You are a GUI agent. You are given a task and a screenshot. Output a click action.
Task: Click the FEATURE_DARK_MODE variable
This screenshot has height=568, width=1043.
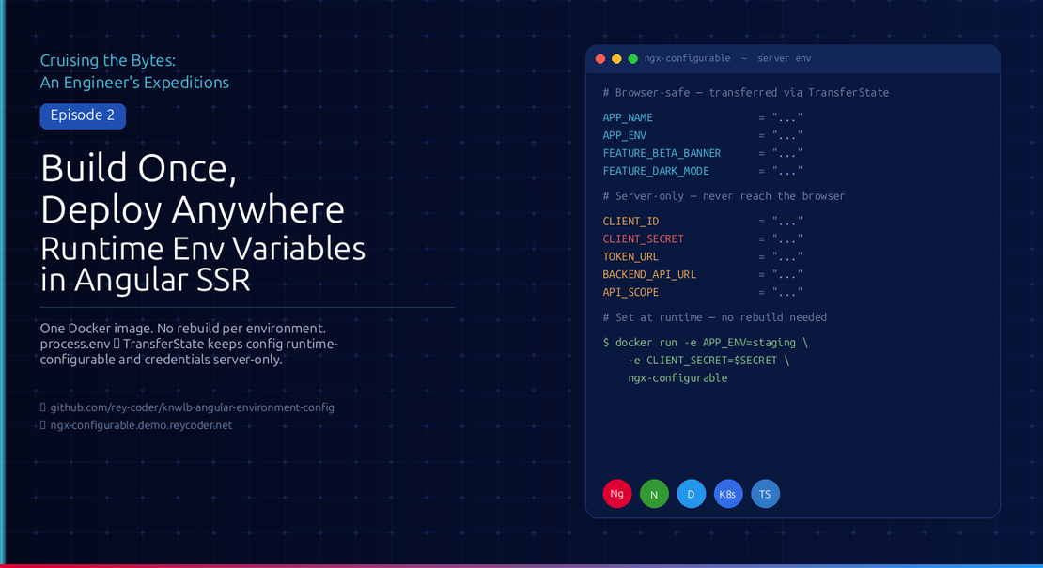pyautogui.click(x=656, y=172)
